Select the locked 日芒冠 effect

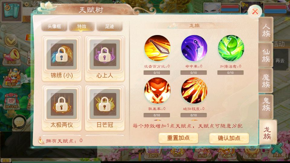pos(105,108)
